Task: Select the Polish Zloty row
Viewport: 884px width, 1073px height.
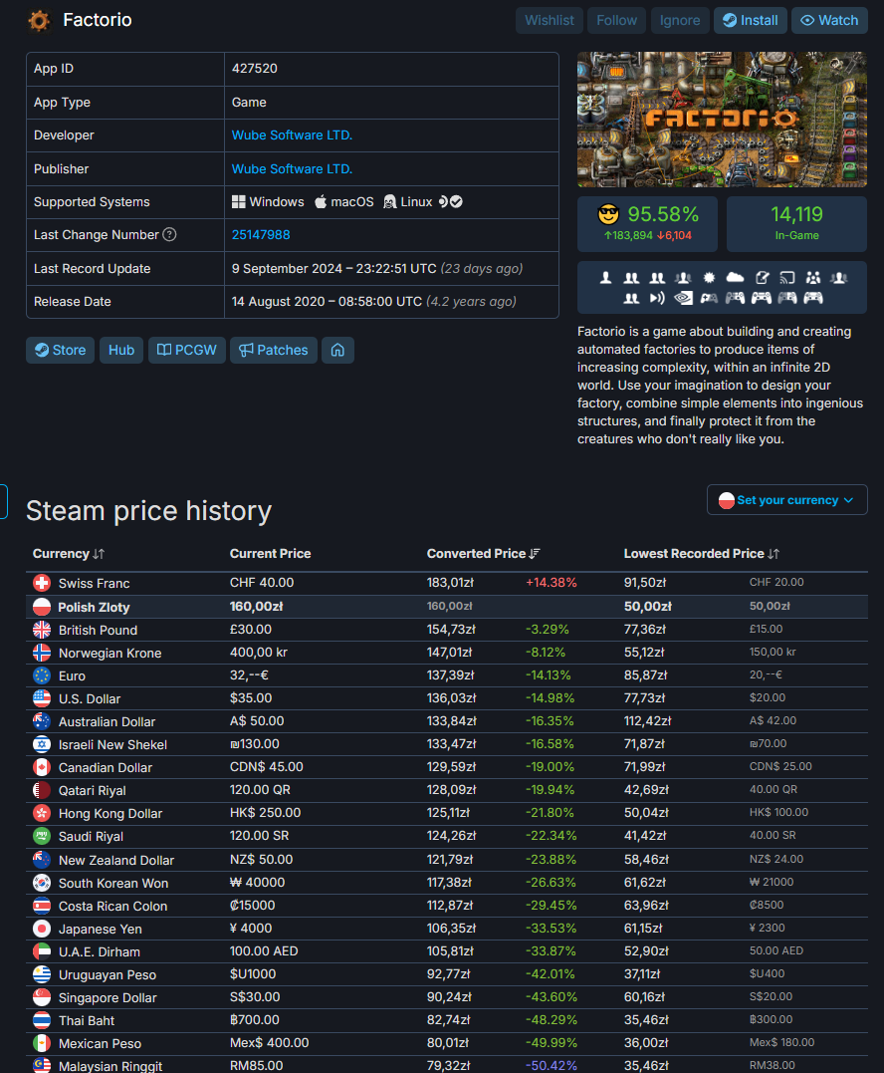Action: 447,607
